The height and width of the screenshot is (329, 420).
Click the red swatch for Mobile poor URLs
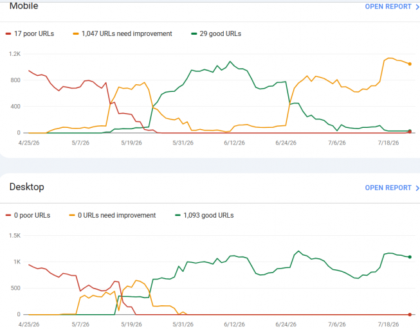click(8, 33)
